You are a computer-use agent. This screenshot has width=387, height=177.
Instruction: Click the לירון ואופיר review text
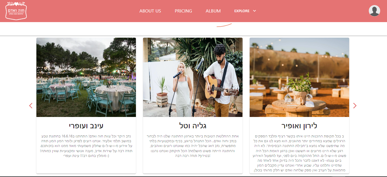click(299, 153)
